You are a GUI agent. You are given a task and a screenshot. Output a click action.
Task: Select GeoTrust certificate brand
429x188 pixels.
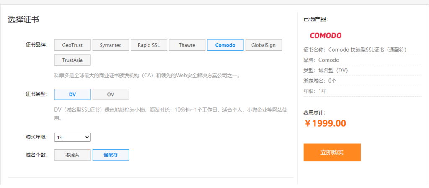coord(72,45)
